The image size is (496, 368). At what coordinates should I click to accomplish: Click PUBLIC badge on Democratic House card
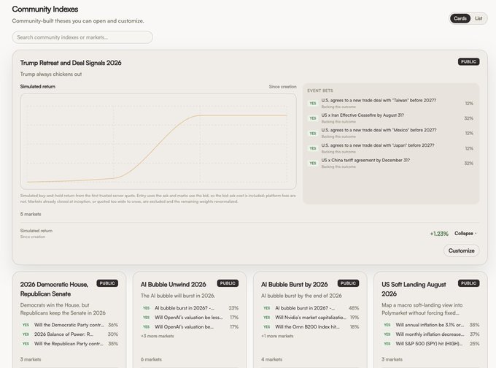107,283
